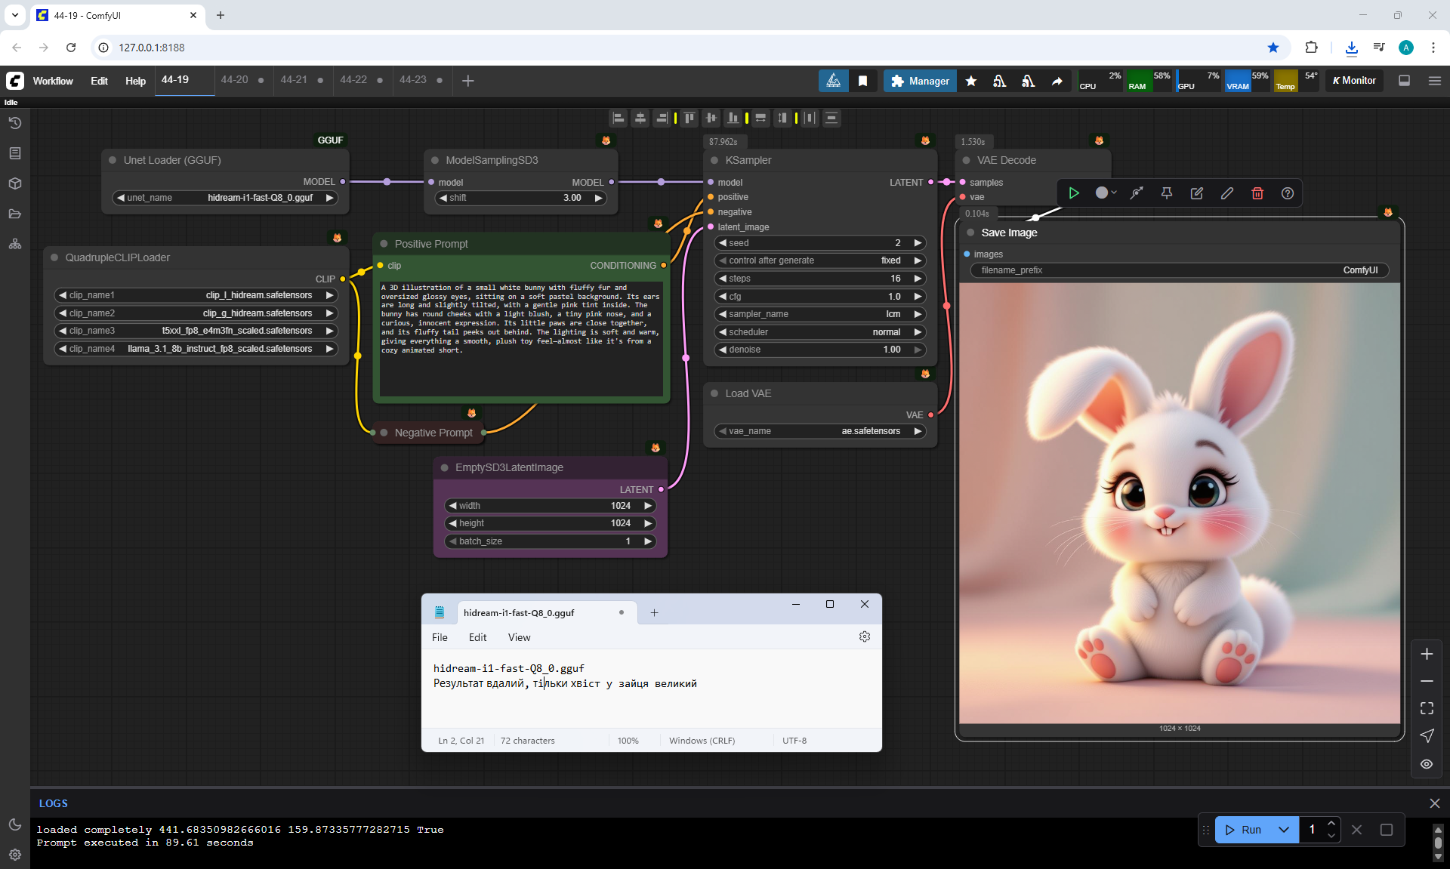Image resolution: width=1450 pixels, height=869 pixels.
Task: Open the Workflow menu
Action: pyautogui.click(x=53, y=81)
